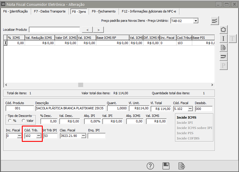Click the save floppy disk icon
239x172 pixels.
pos(166,166)
